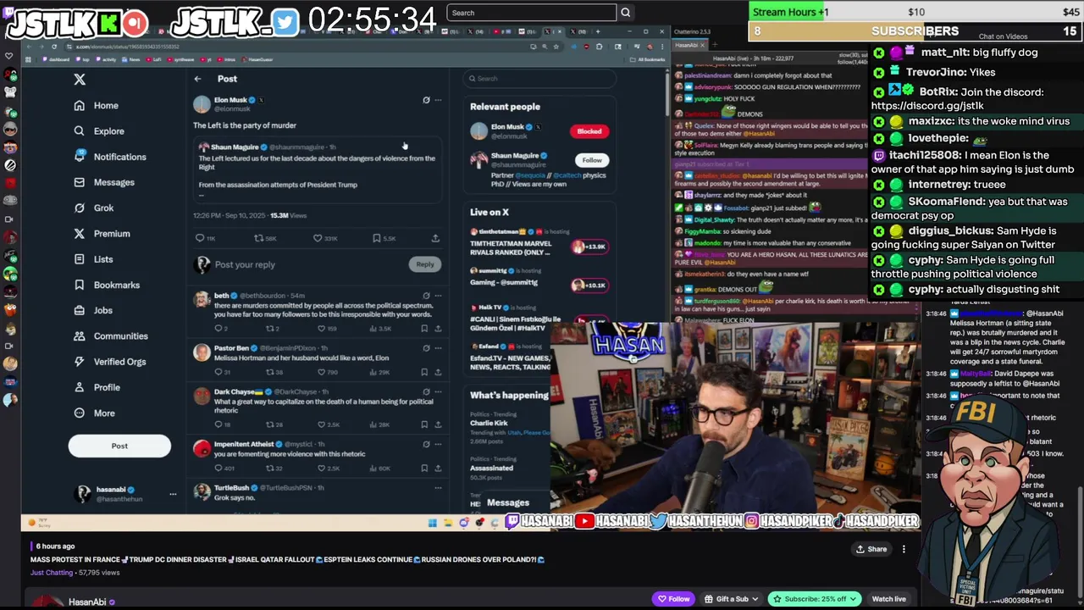Go back using the Post arrow

[x=197, y=79]
